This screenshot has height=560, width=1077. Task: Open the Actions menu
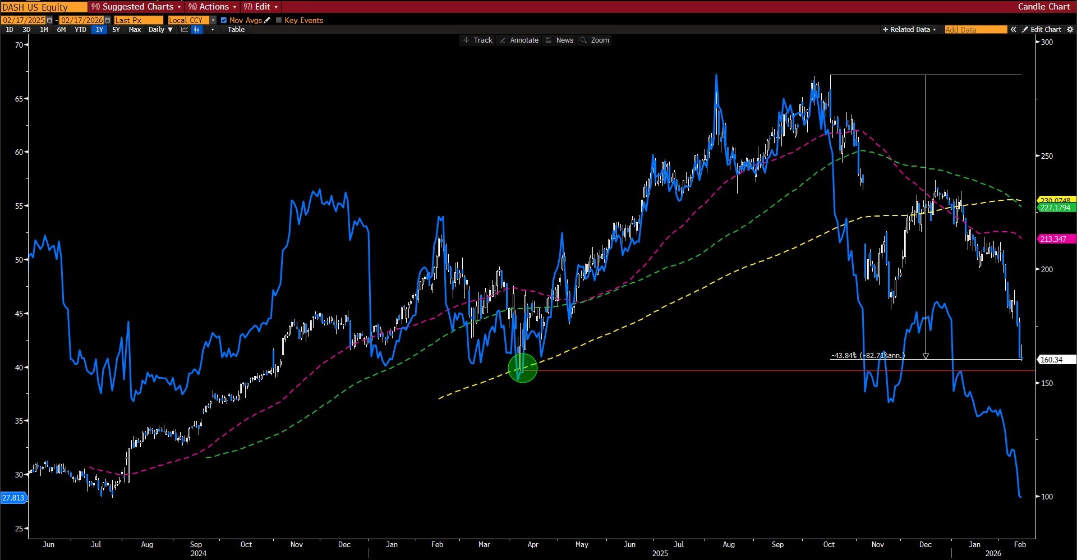[x=213, y=7]
